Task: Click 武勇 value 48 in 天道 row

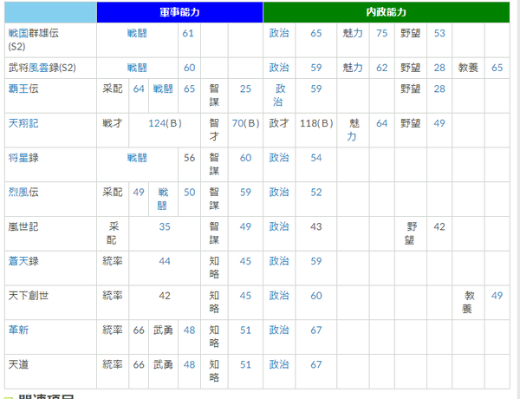Action: (x=189, y=364)
